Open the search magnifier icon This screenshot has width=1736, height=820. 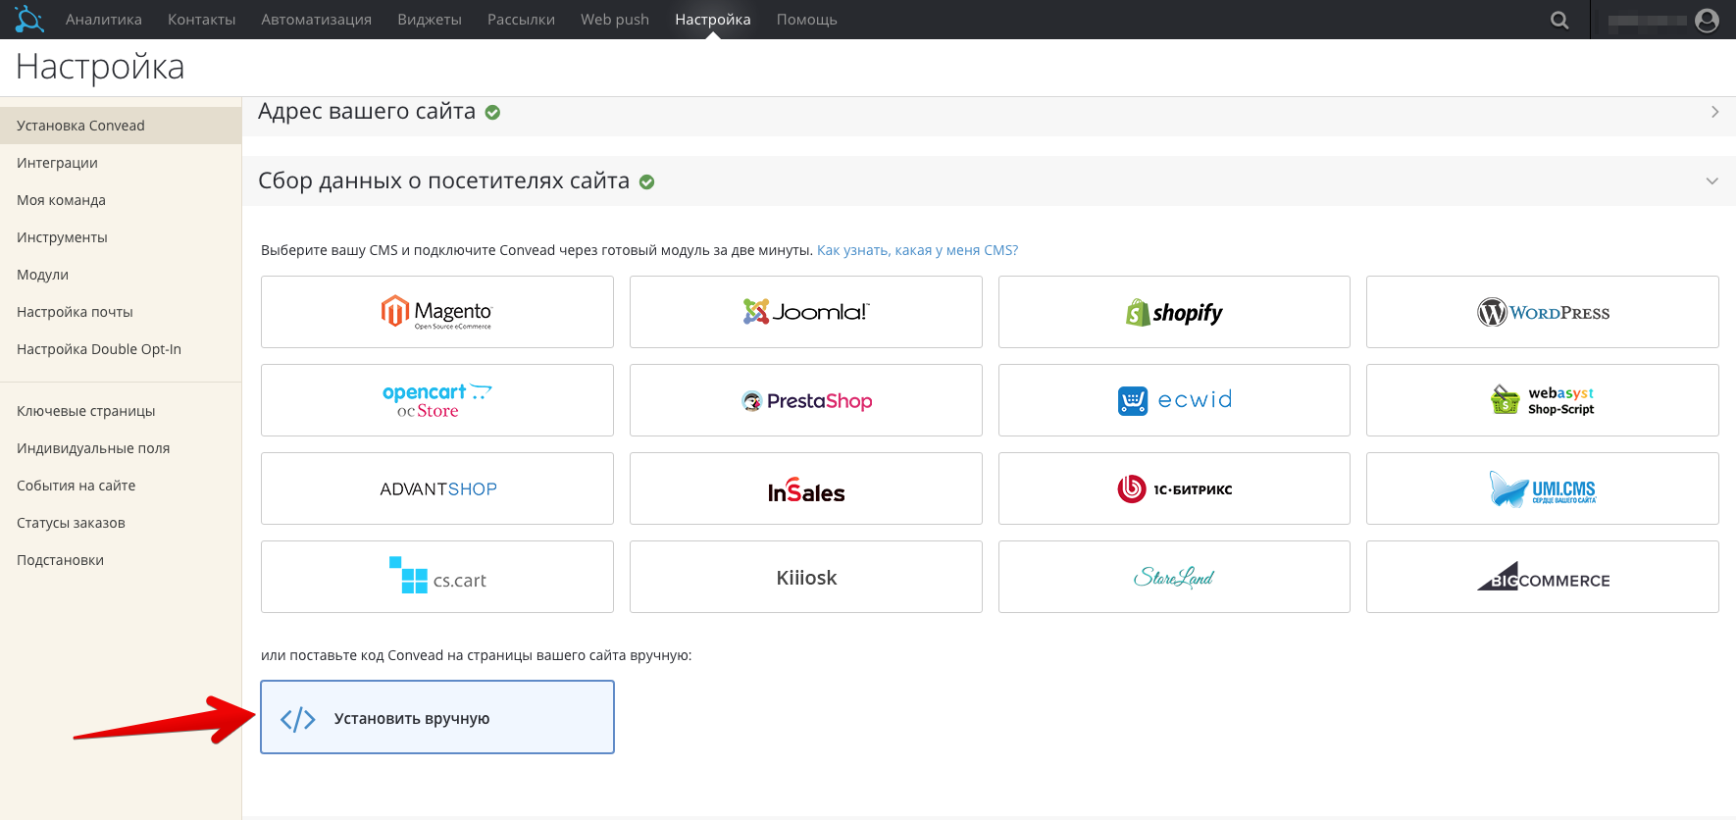1559,20
